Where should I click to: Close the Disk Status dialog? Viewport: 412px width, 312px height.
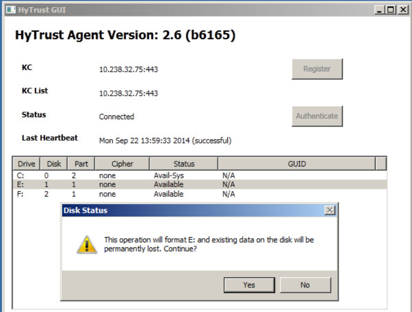tap(330, 210)
